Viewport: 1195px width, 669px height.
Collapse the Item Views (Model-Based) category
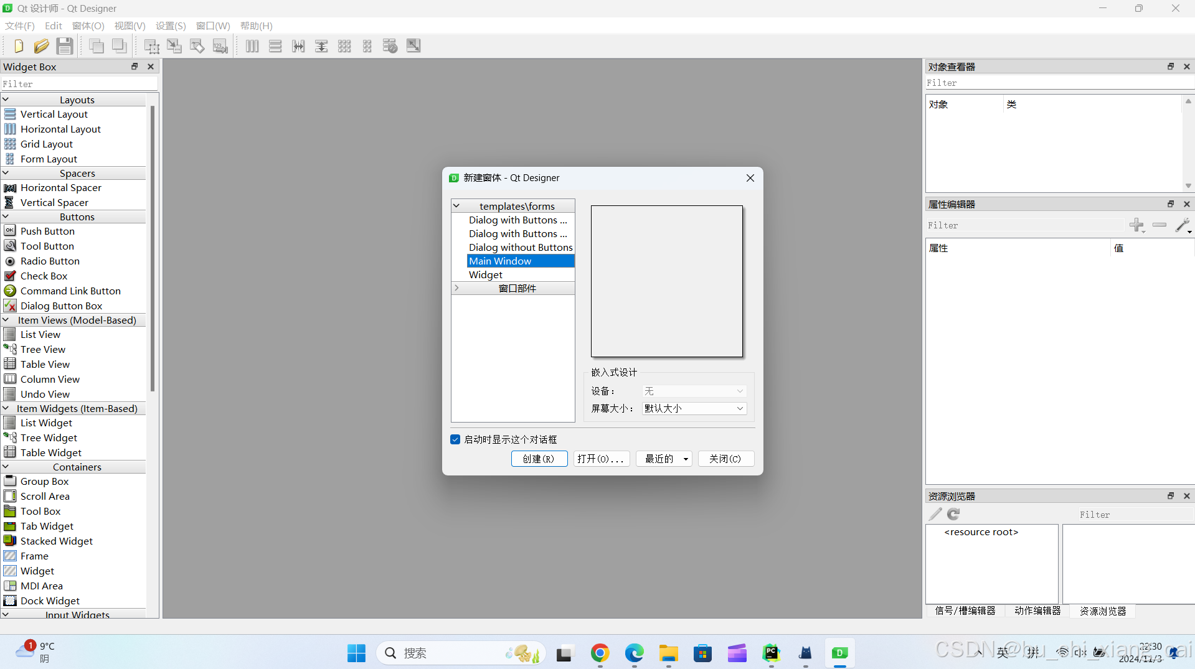click(x=6, y=320)
